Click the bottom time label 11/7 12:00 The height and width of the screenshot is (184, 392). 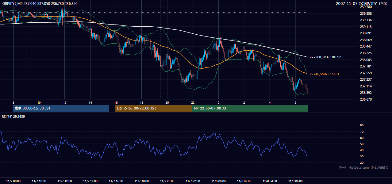tap(65, 181)
